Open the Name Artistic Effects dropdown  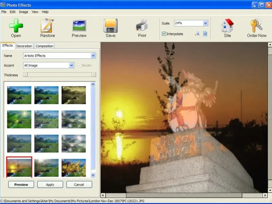coord(93,56)
